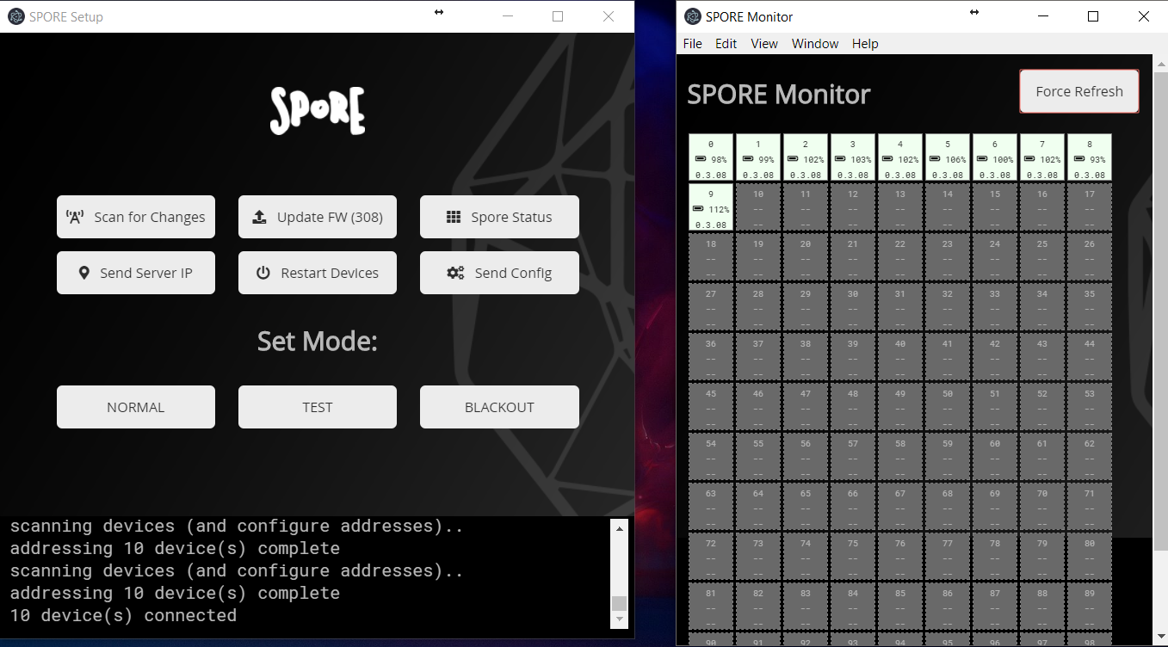Click SPORE Monitor title bar app icon

692,16
